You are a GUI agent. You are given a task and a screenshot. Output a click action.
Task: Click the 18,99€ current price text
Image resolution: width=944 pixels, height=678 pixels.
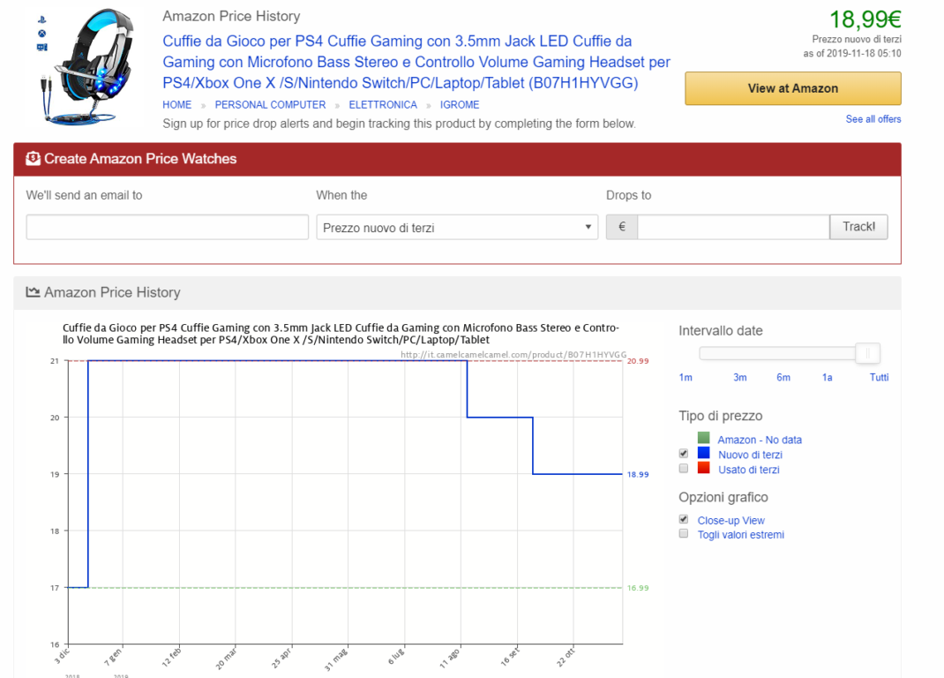click(865, 19)
